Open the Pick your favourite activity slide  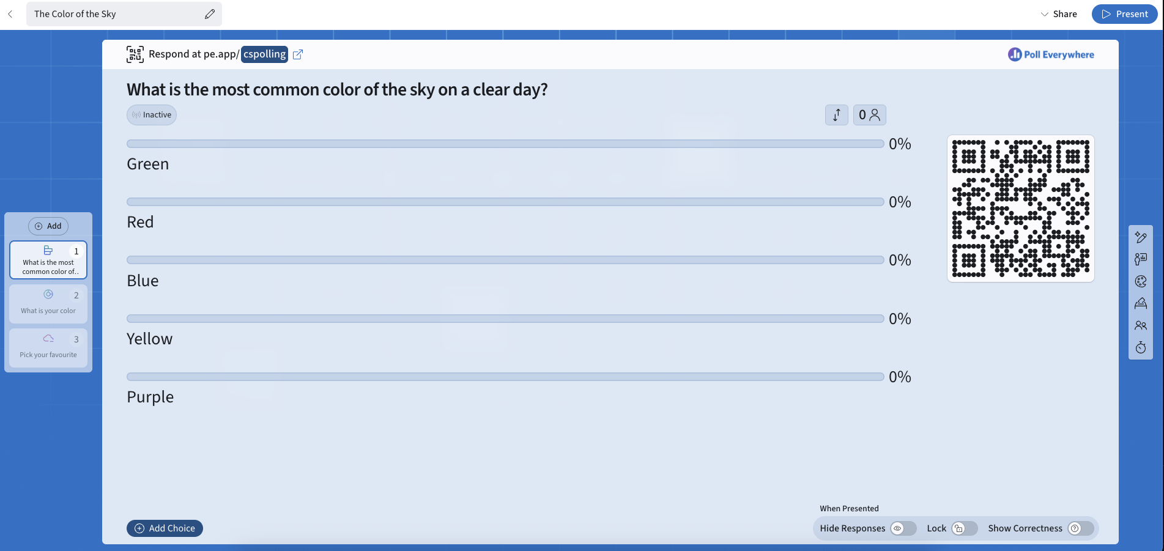click(x=48, y=347)
